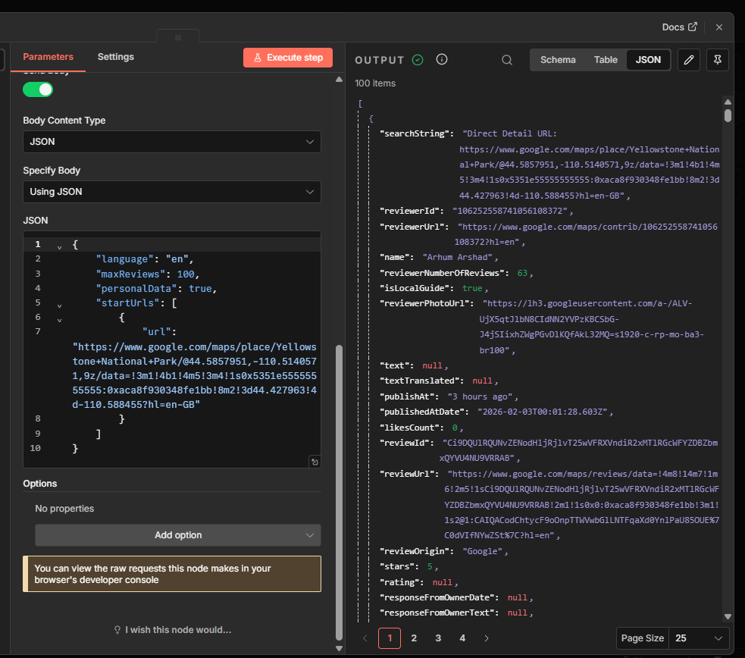Click the pencil edit output icon
This screenshot has height=658, width=745.
coord(688,60)
